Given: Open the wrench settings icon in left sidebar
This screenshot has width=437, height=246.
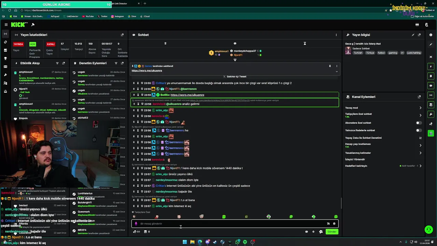Looking at the screenshot, I should pos(5,75).
